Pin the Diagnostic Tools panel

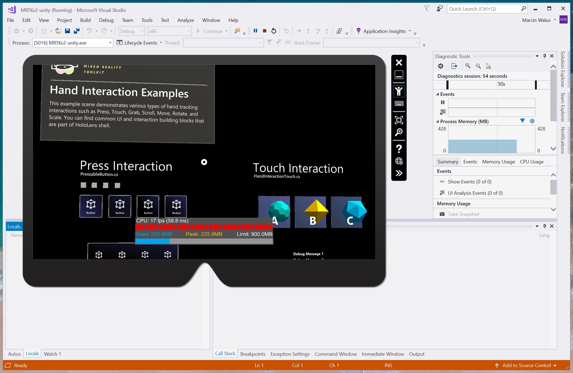point(544,56)
